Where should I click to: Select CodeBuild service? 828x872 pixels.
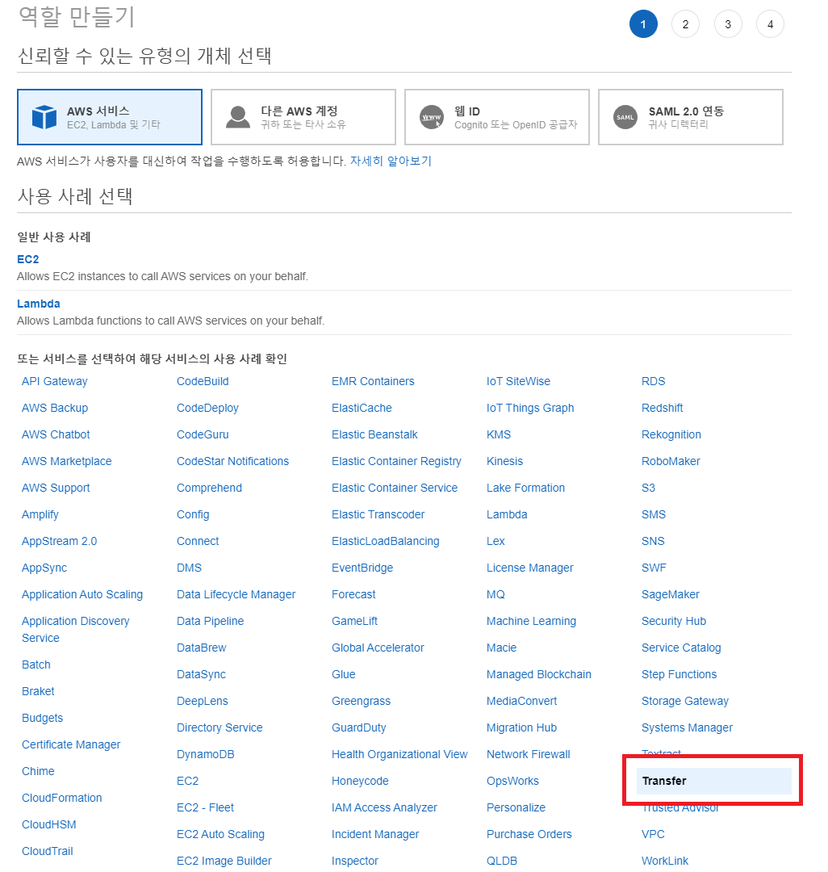click(x=203, y=381)
